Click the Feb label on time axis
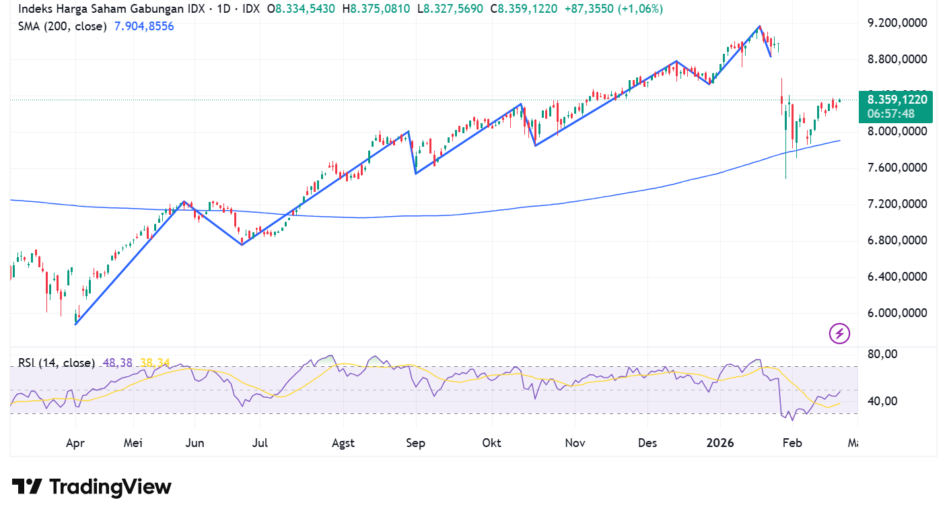The height and width of the screenshot is (517, 947). (x=794, y=443)
